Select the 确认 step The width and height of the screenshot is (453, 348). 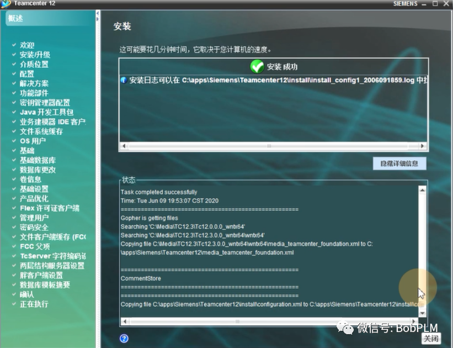pyautogui.click(x=27, y=294)
